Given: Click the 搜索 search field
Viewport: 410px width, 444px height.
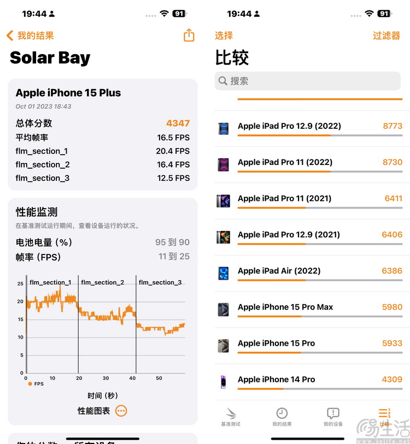Looking at the screenshot, I should point(308,81).
